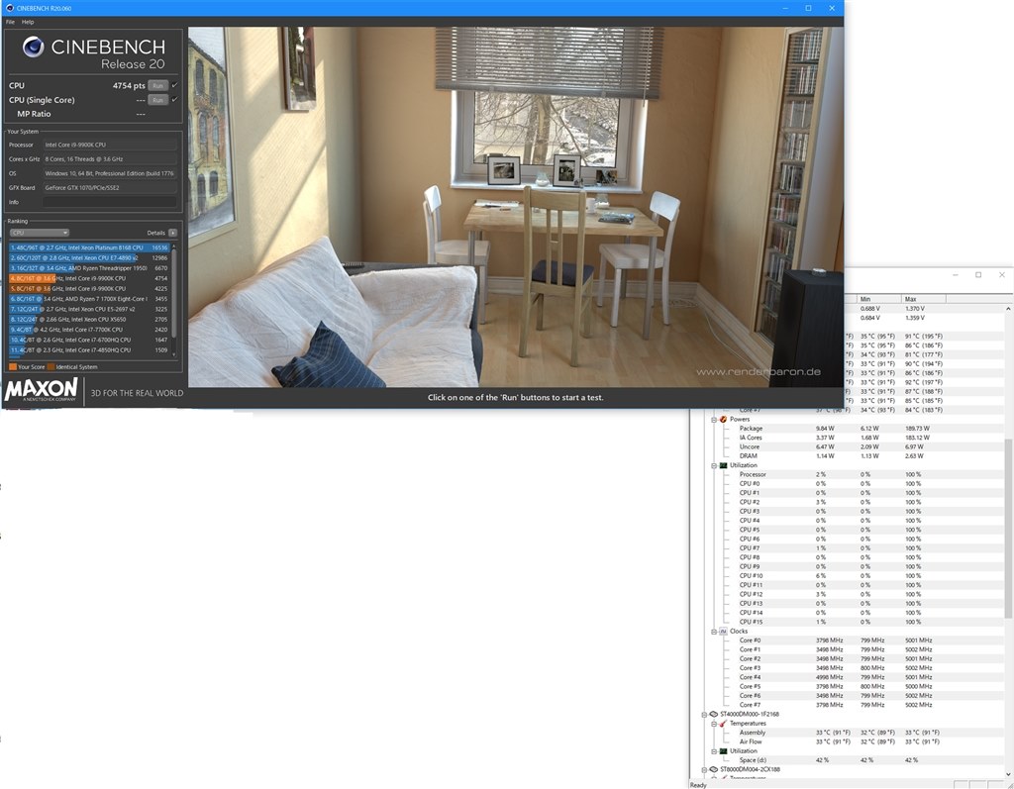Select ranking entry Intel Xeon X5650
Viewport: 1014px width, 789px height.
[x=88, y=320]
